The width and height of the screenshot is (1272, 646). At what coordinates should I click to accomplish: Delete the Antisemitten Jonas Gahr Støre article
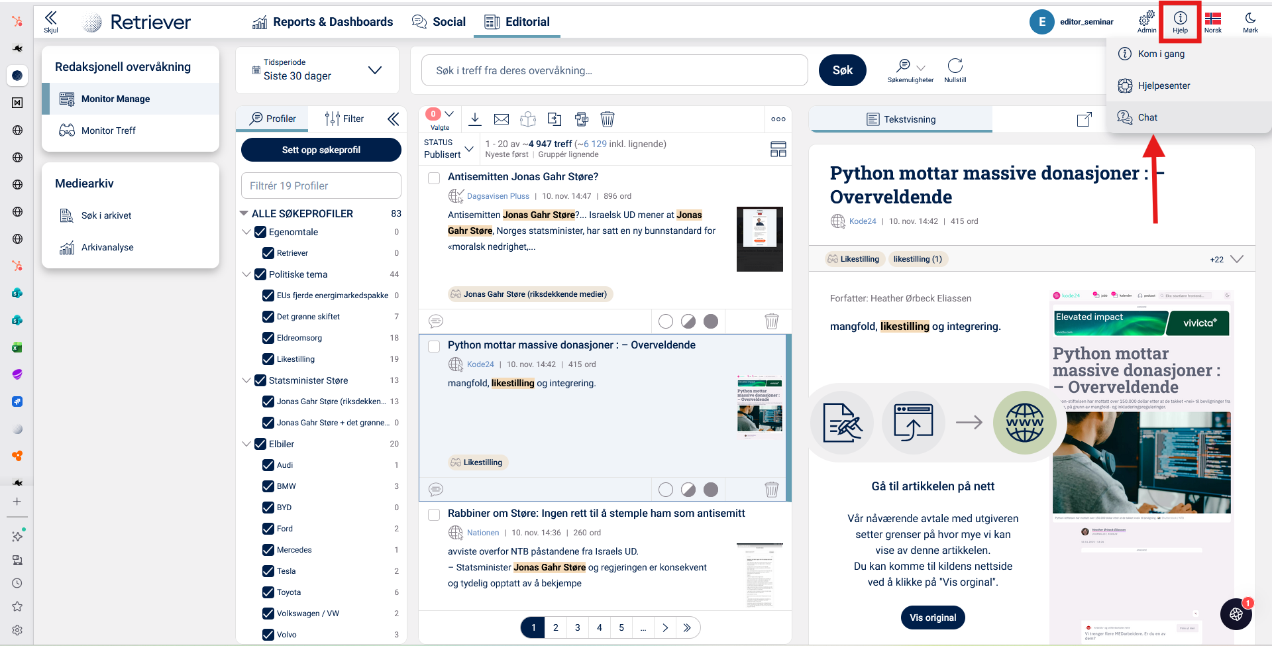pyautogui.click(x=772, y=321)
